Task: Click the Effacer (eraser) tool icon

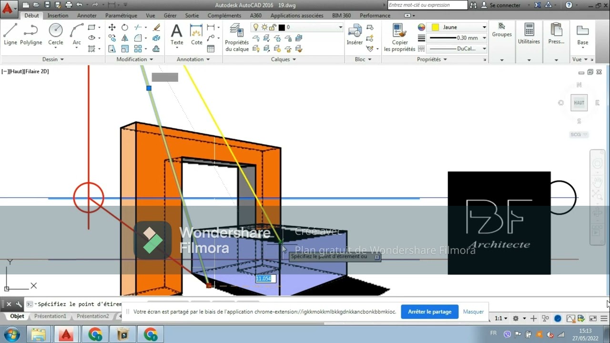Action: tap(156, 27)
